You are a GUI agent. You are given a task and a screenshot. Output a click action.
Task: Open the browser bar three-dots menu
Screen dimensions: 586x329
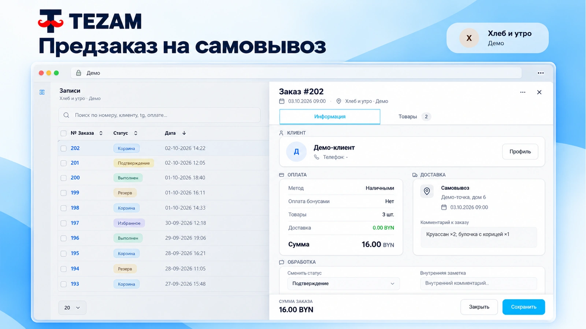click(541, 73)
